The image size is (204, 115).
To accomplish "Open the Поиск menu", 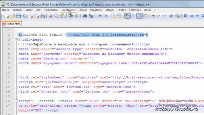I will [x=28, y=10].
